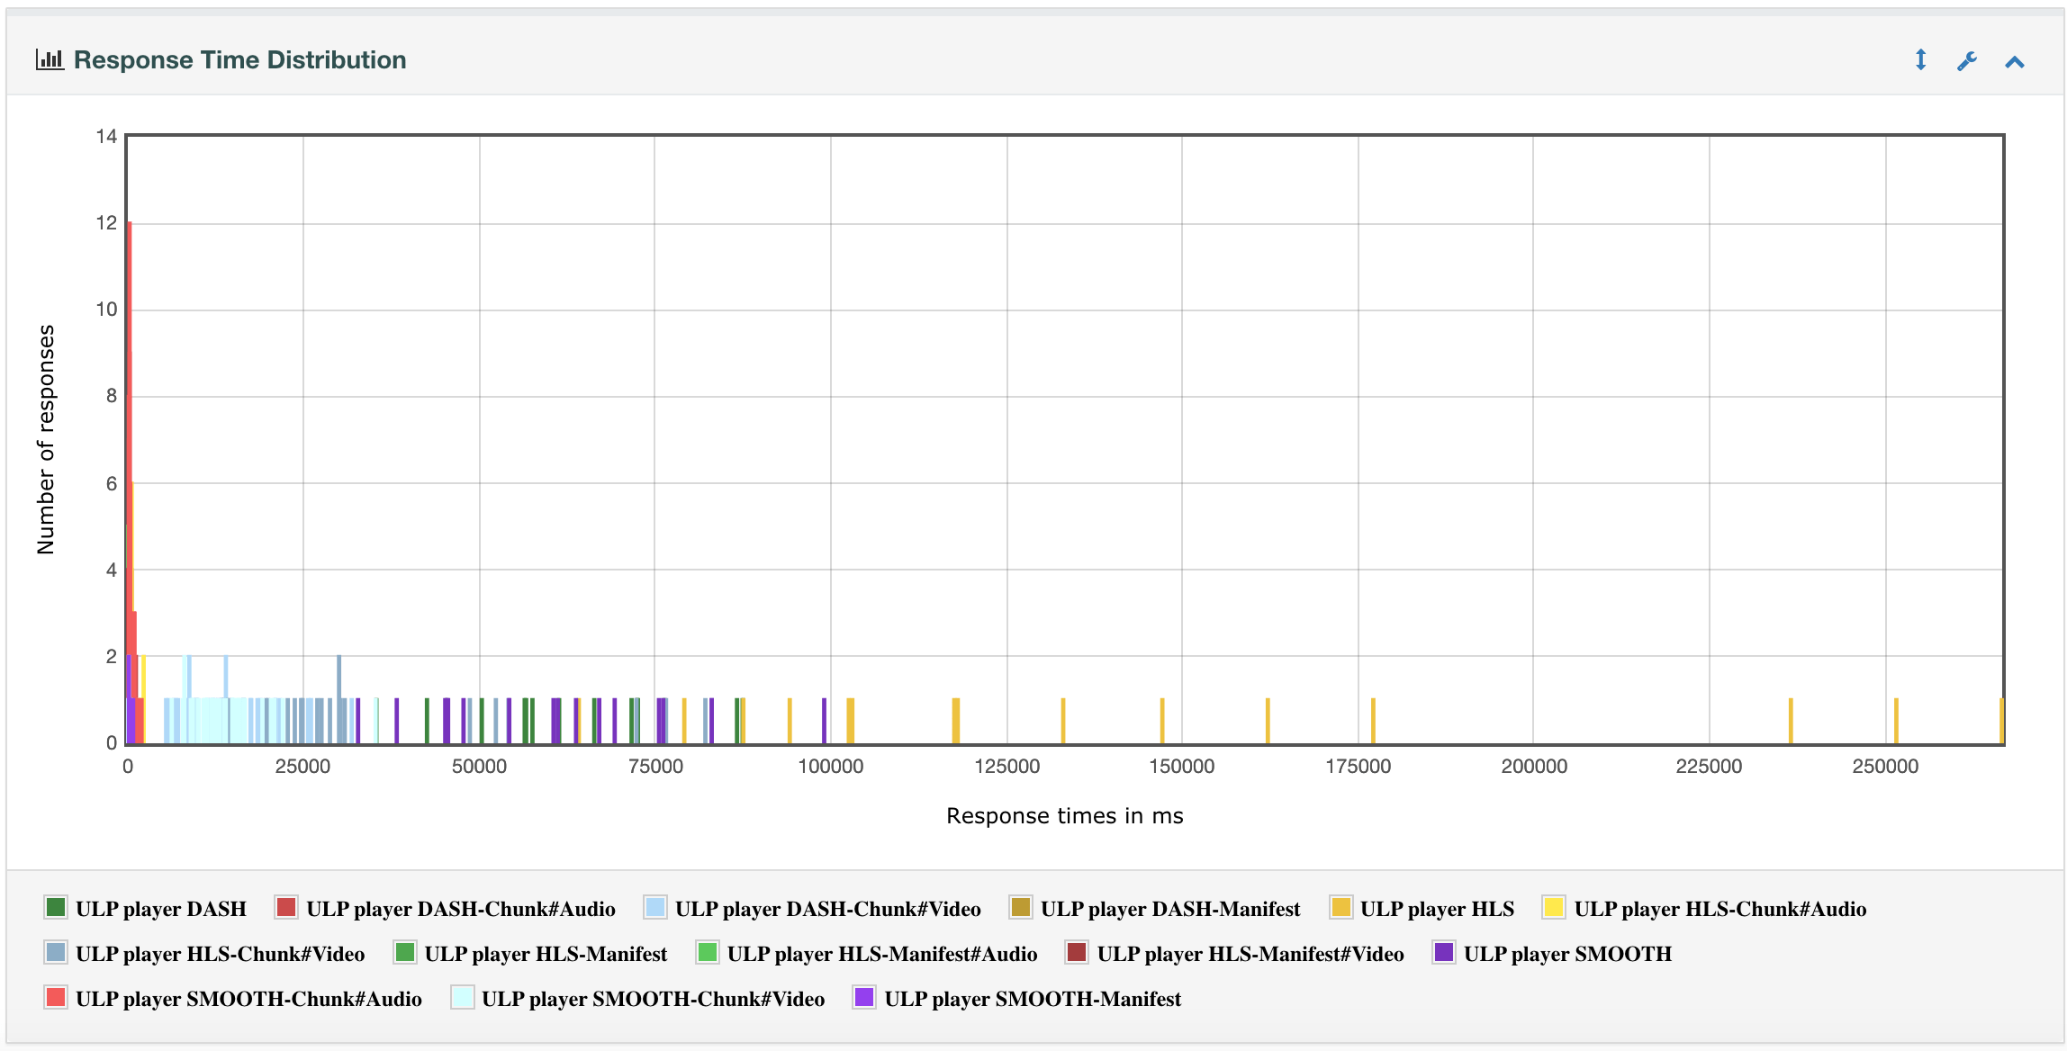Collapse the panel with the chevron up icon
2067x1051 pixels.
coord(2015,62)
